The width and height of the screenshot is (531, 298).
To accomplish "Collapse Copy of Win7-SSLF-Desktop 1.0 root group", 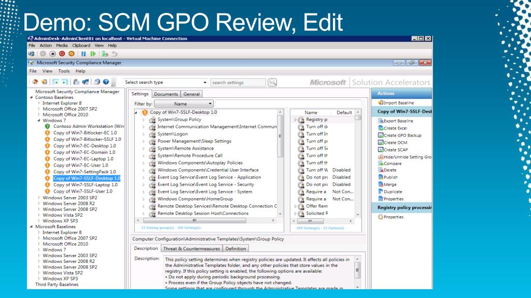I will pos(136,112).
